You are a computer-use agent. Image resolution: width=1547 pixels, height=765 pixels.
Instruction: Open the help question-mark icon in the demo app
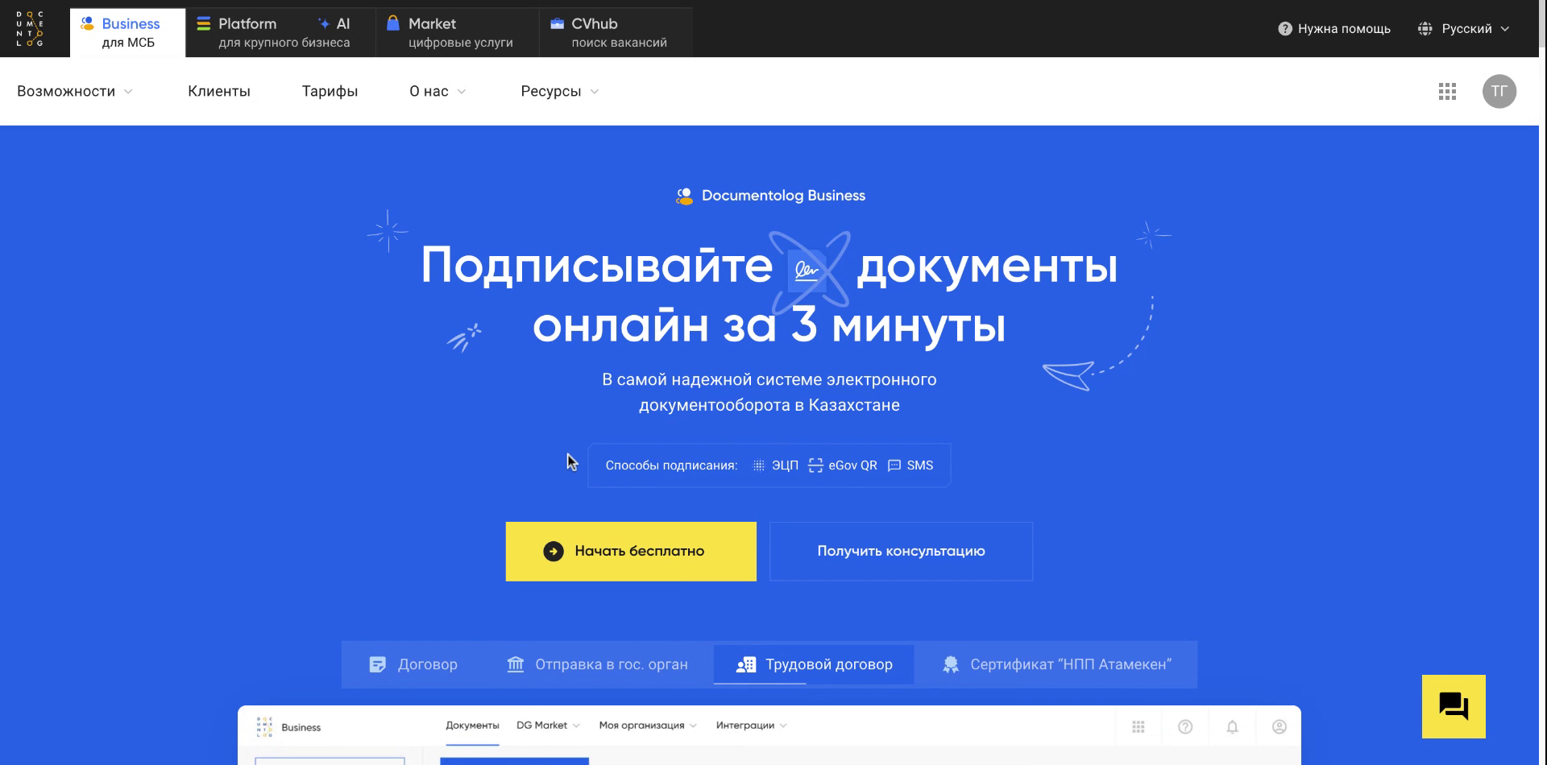point(1185,726)
